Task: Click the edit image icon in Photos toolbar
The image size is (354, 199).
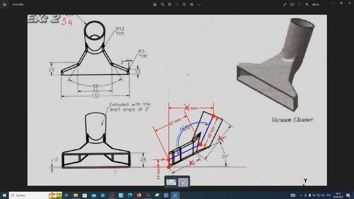Action: pyautogui.click(x=155, y=4)
